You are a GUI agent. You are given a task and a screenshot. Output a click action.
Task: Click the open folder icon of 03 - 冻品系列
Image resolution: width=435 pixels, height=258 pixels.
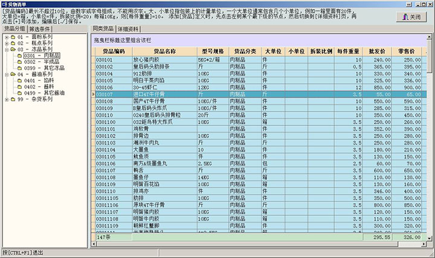[13, 49]
